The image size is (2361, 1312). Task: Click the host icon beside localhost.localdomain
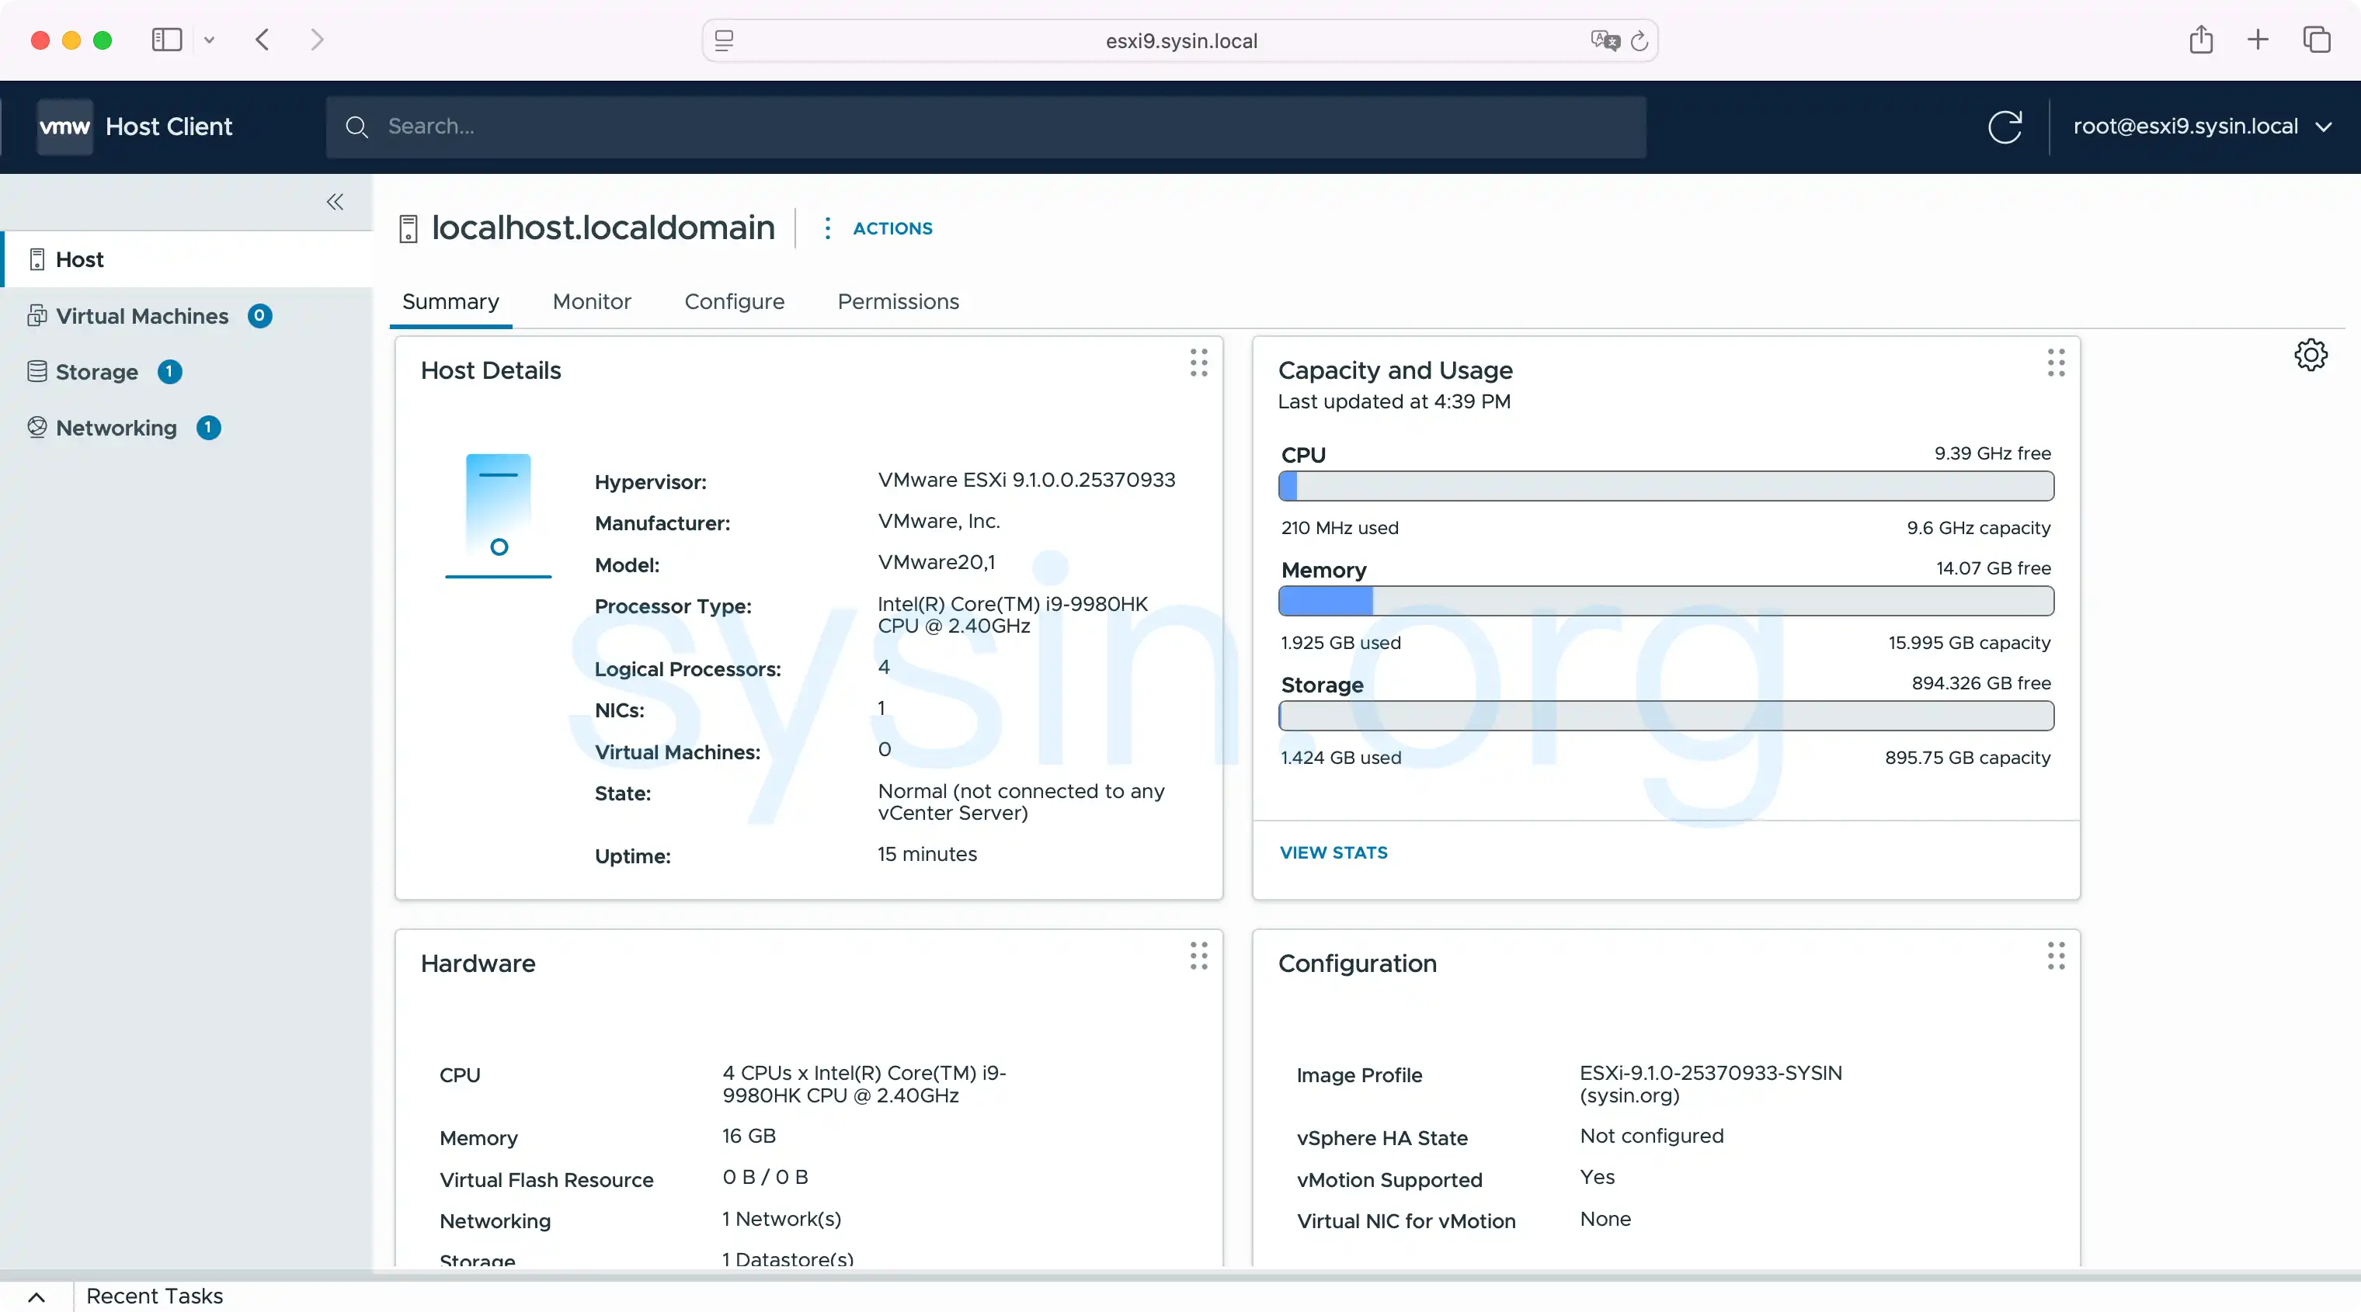pyautogui.click(x=409, y=228)
